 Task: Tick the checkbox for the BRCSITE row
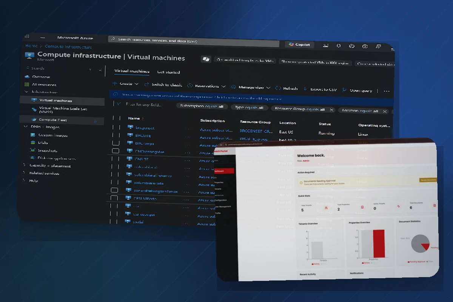click(116, 135)
